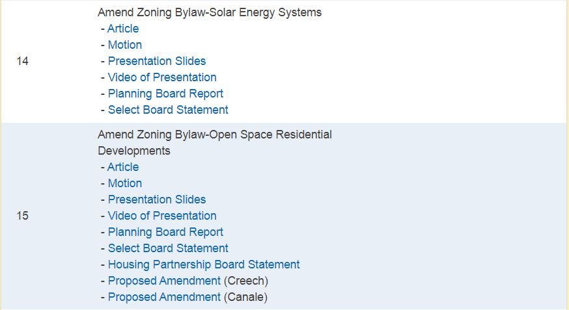Viewport: 569px width, 310px height.
Task: Open the Proposed Amendment link by Canale
Action: [x=164, y=297]
